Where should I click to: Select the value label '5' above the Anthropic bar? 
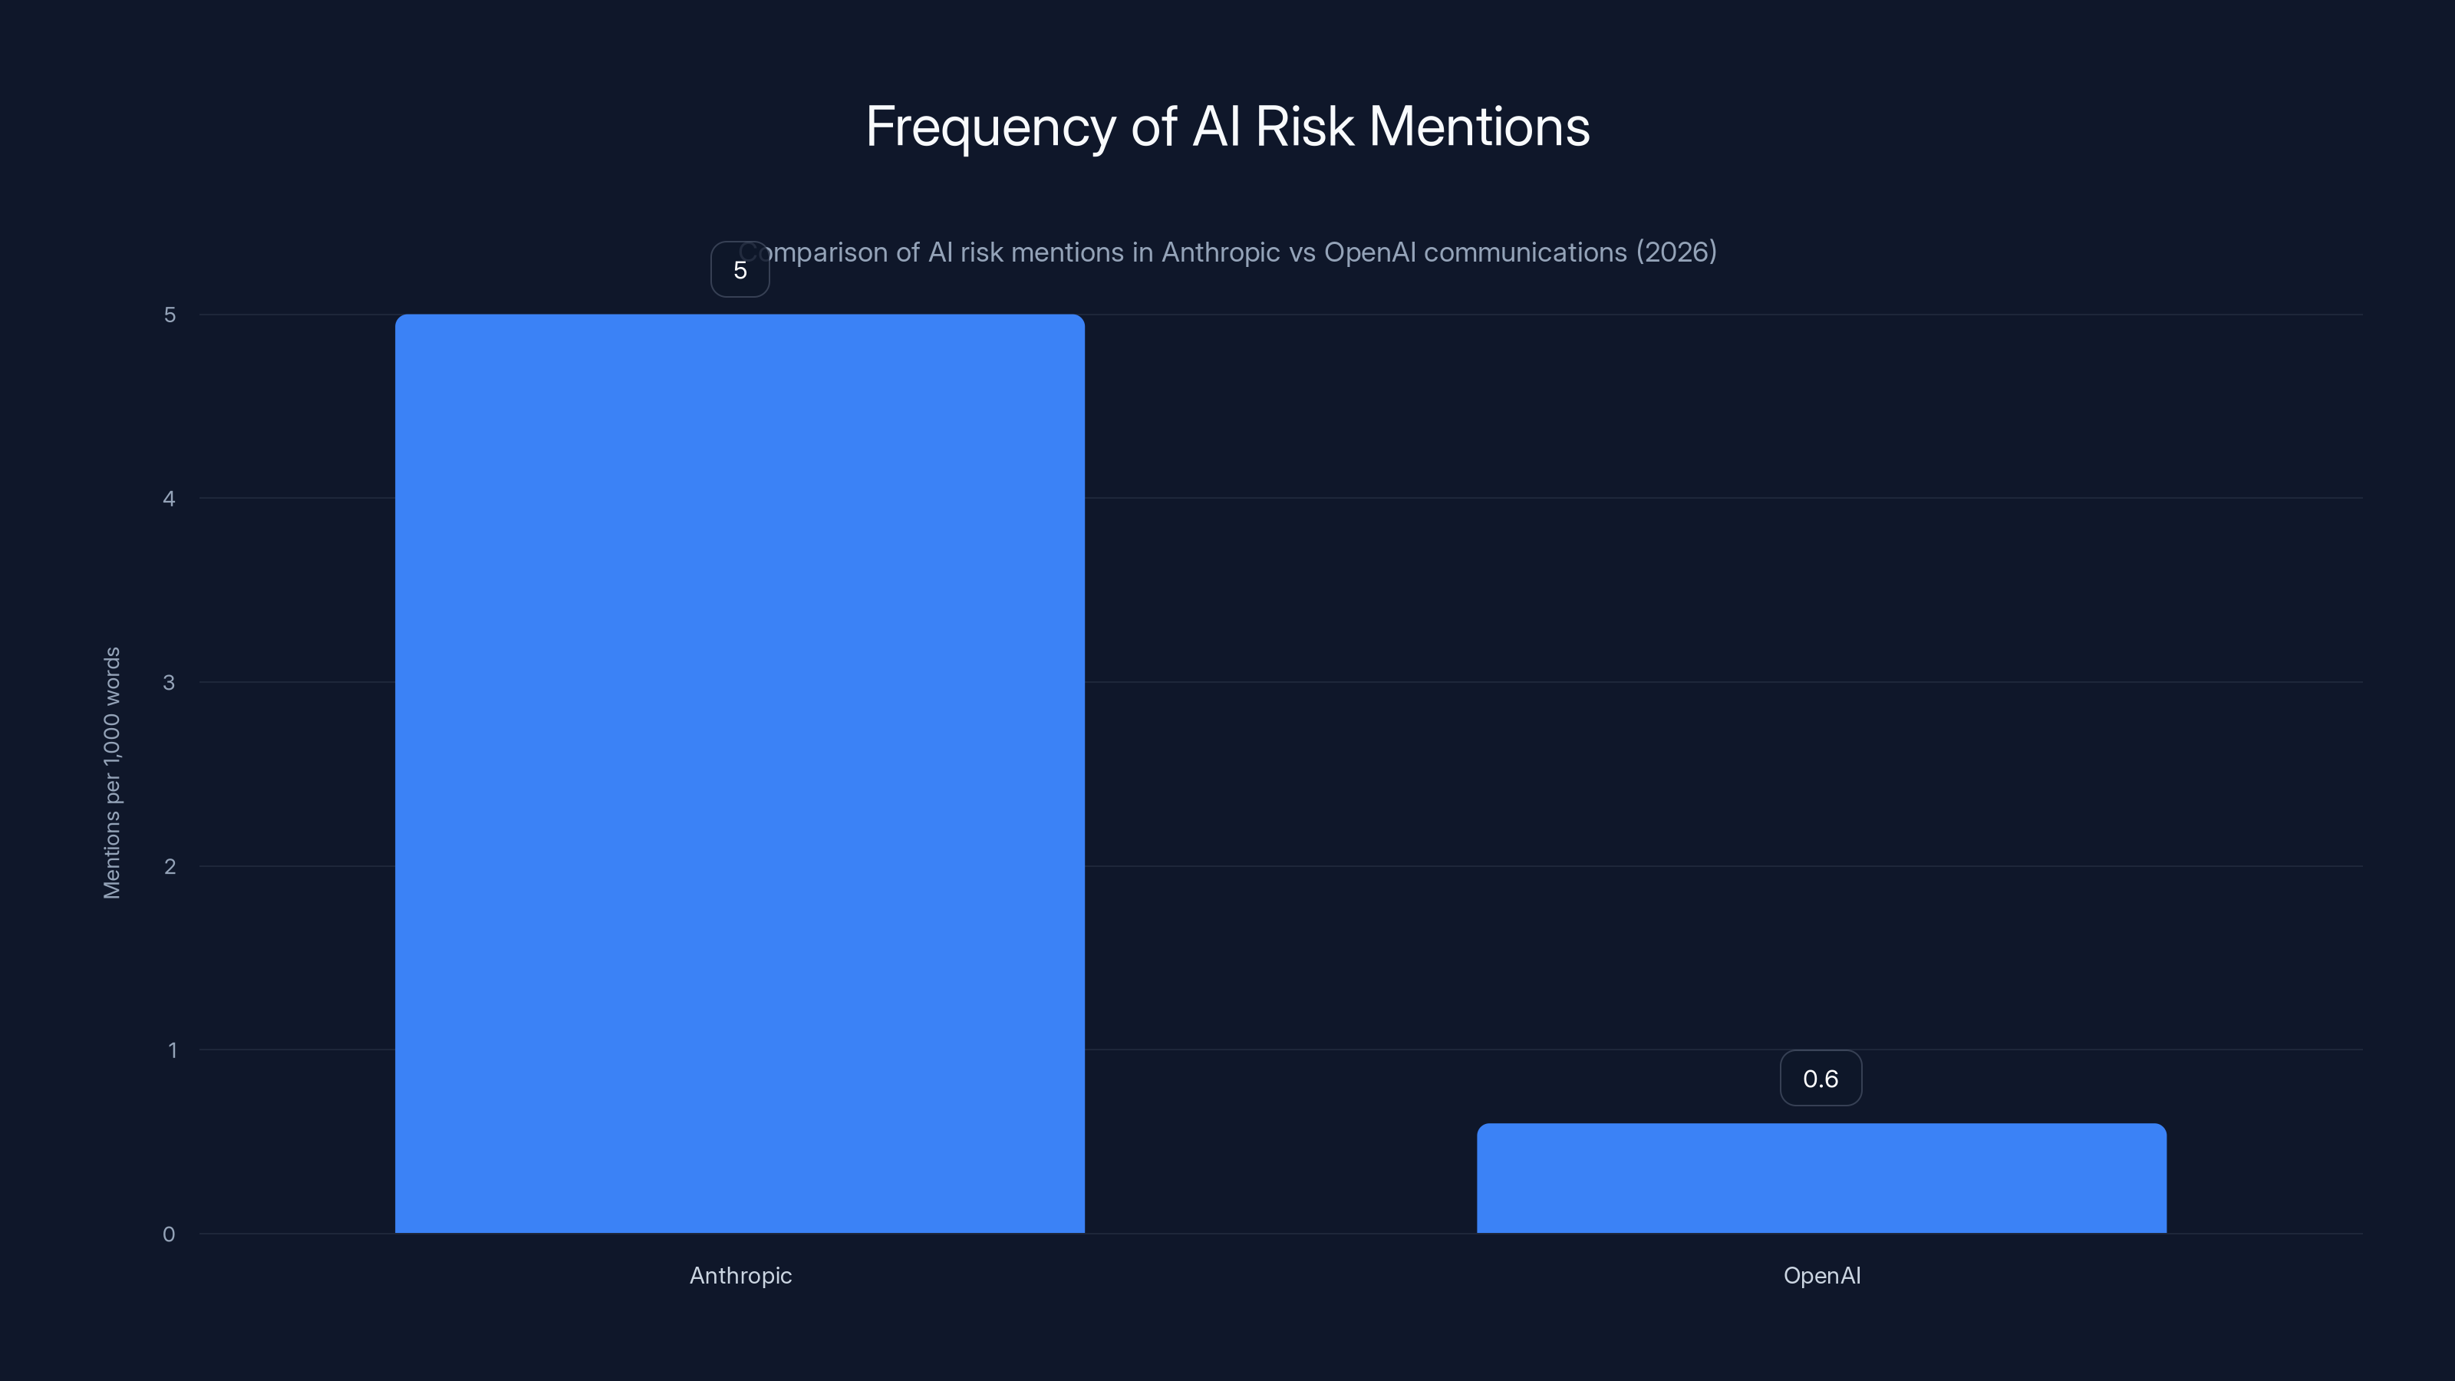coord(740,270)
